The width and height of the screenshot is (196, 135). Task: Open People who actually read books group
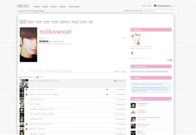[x=149, y=118]
